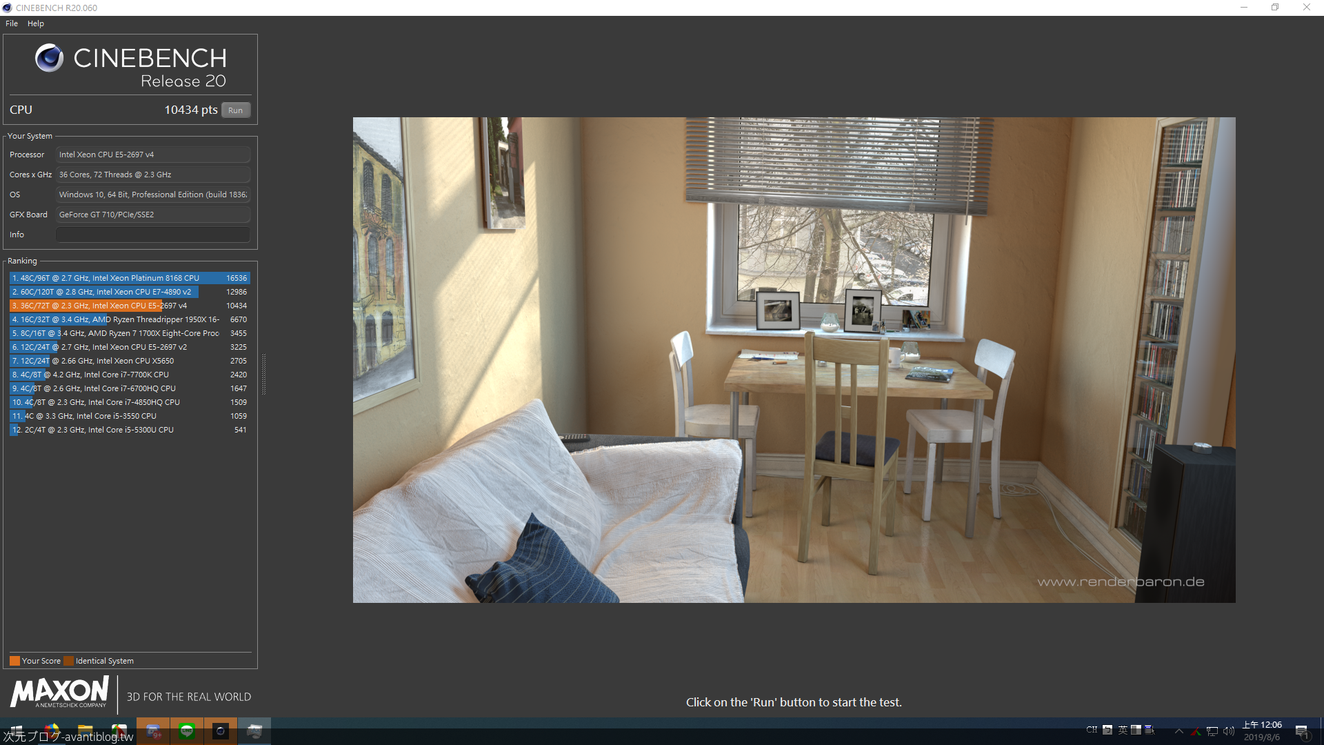Open Windows Start menu
The height and width of the screenshot is (745, 1324).
click(15, 731)
